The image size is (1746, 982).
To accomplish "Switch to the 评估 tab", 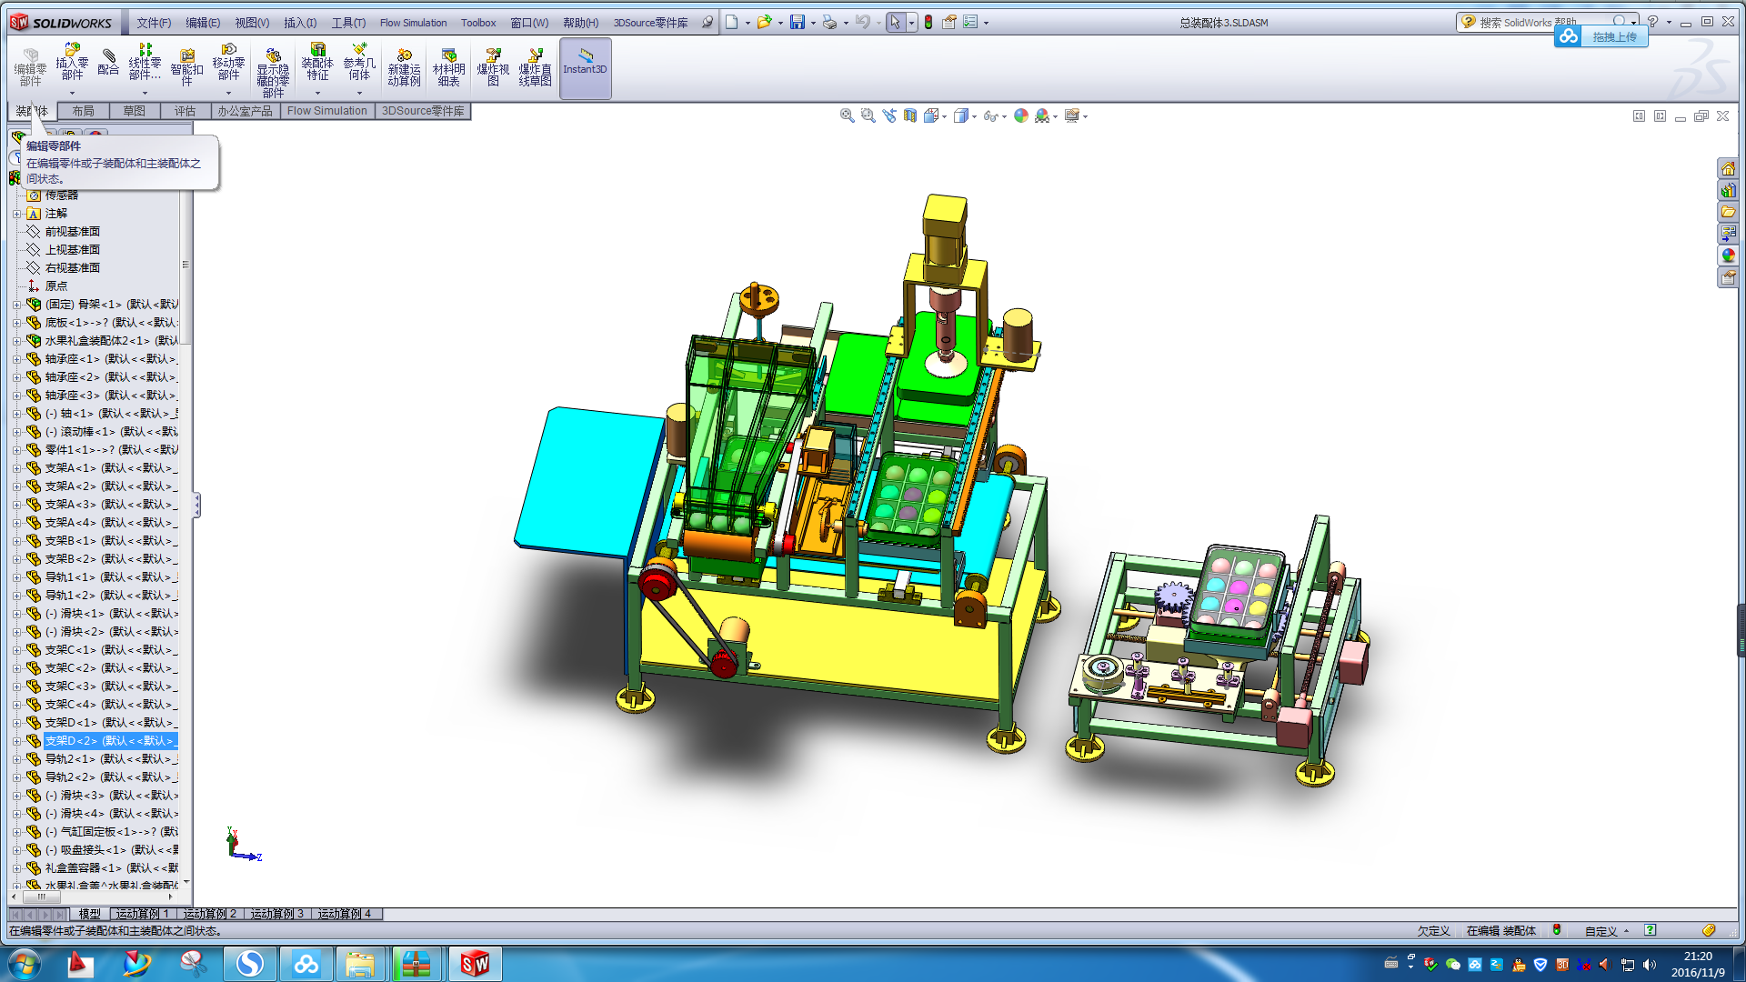I will coord(185,111).
